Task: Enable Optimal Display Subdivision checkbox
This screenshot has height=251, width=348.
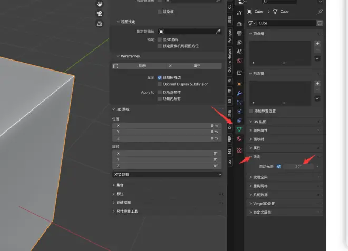Action: (x=160, y=84)
